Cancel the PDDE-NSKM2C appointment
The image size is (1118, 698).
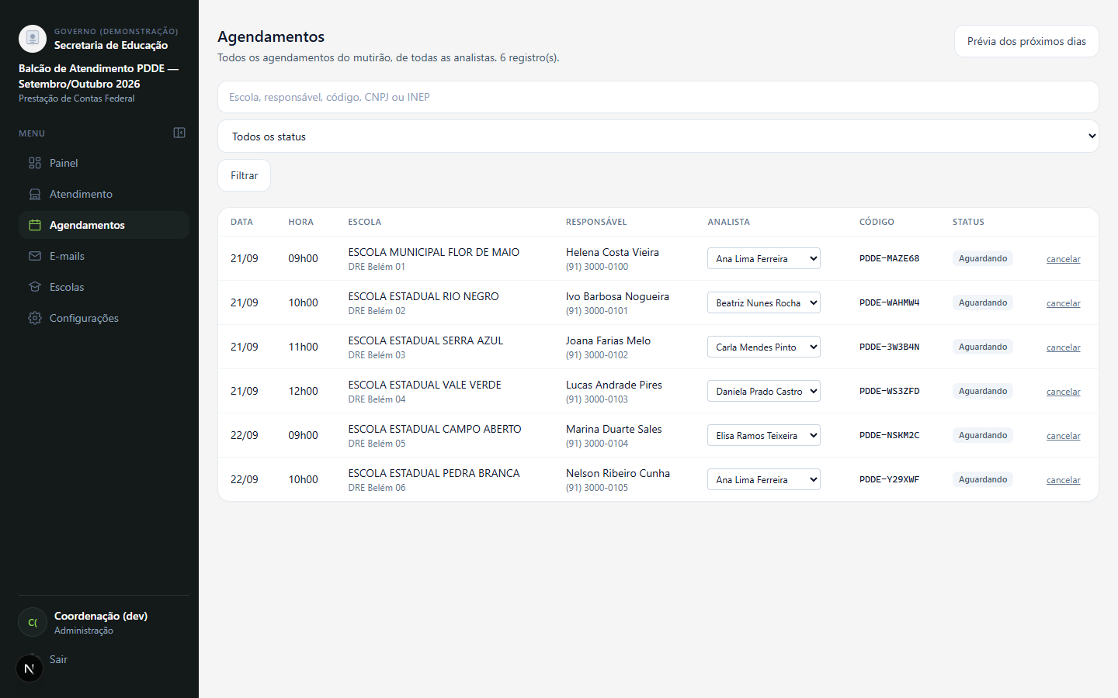tap(1063, 436)
